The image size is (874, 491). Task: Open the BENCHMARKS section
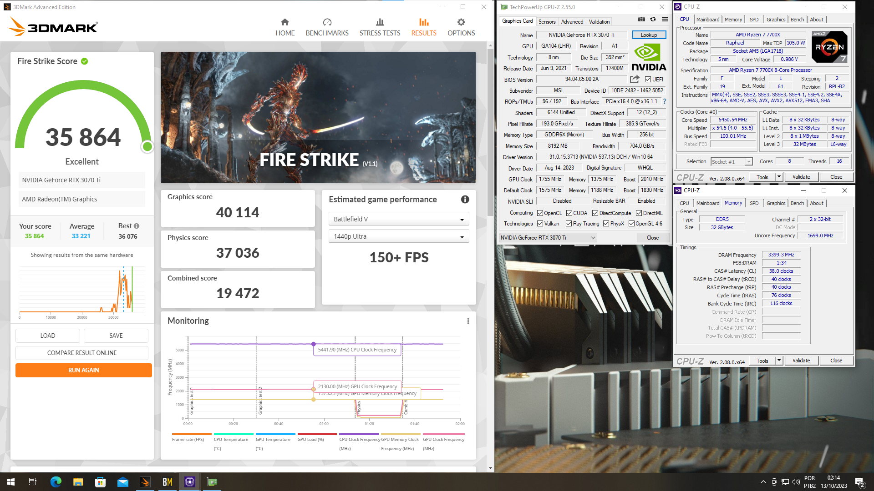click(x=327, y=27)
